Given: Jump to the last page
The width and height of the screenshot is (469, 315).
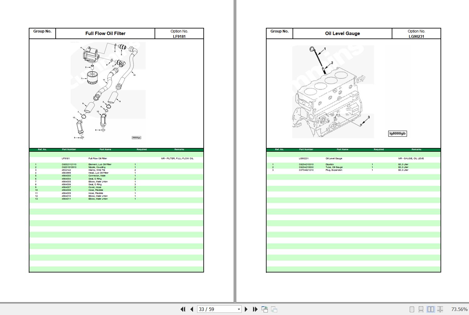Looking at the screenshot, I should [255, 309].
